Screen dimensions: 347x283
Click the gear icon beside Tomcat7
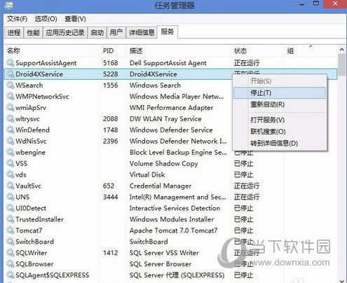10,230
